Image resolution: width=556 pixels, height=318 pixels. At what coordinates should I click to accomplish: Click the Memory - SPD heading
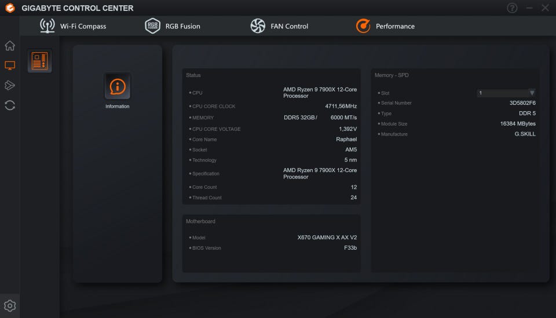(x=392, y=75)
